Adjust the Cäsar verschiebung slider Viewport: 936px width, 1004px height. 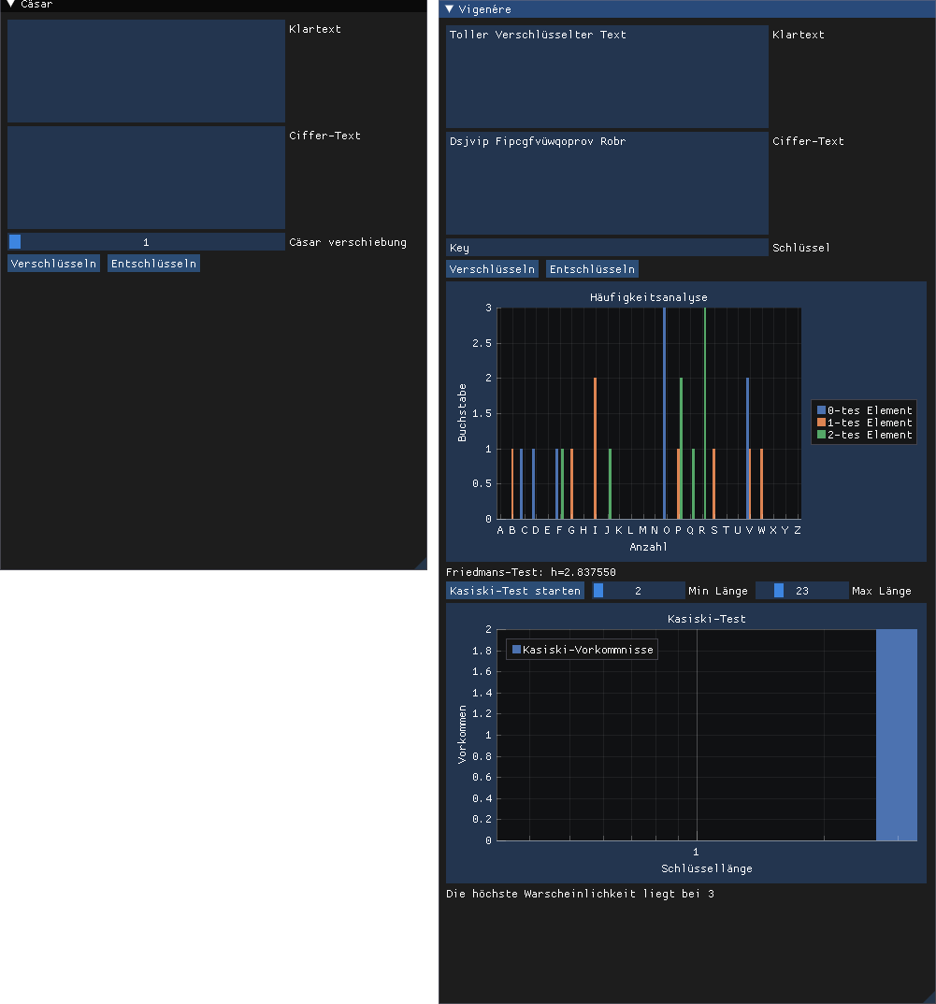pyautogui.click(x=146, y=241)
